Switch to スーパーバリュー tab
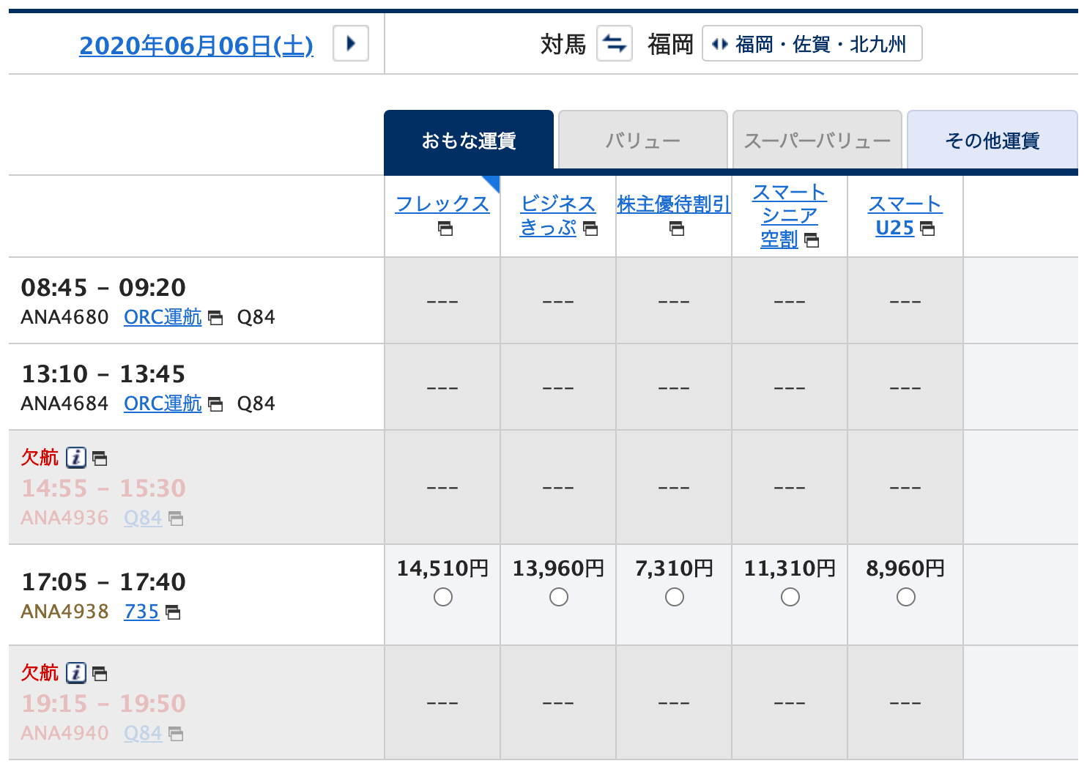 [817, 141]
